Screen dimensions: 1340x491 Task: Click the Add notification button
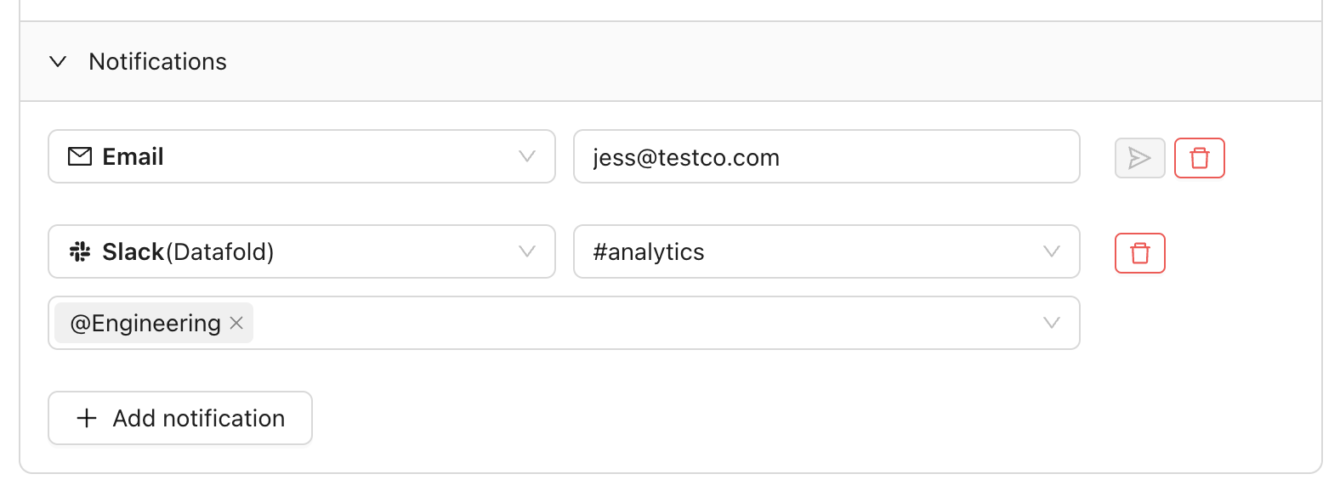180,418
